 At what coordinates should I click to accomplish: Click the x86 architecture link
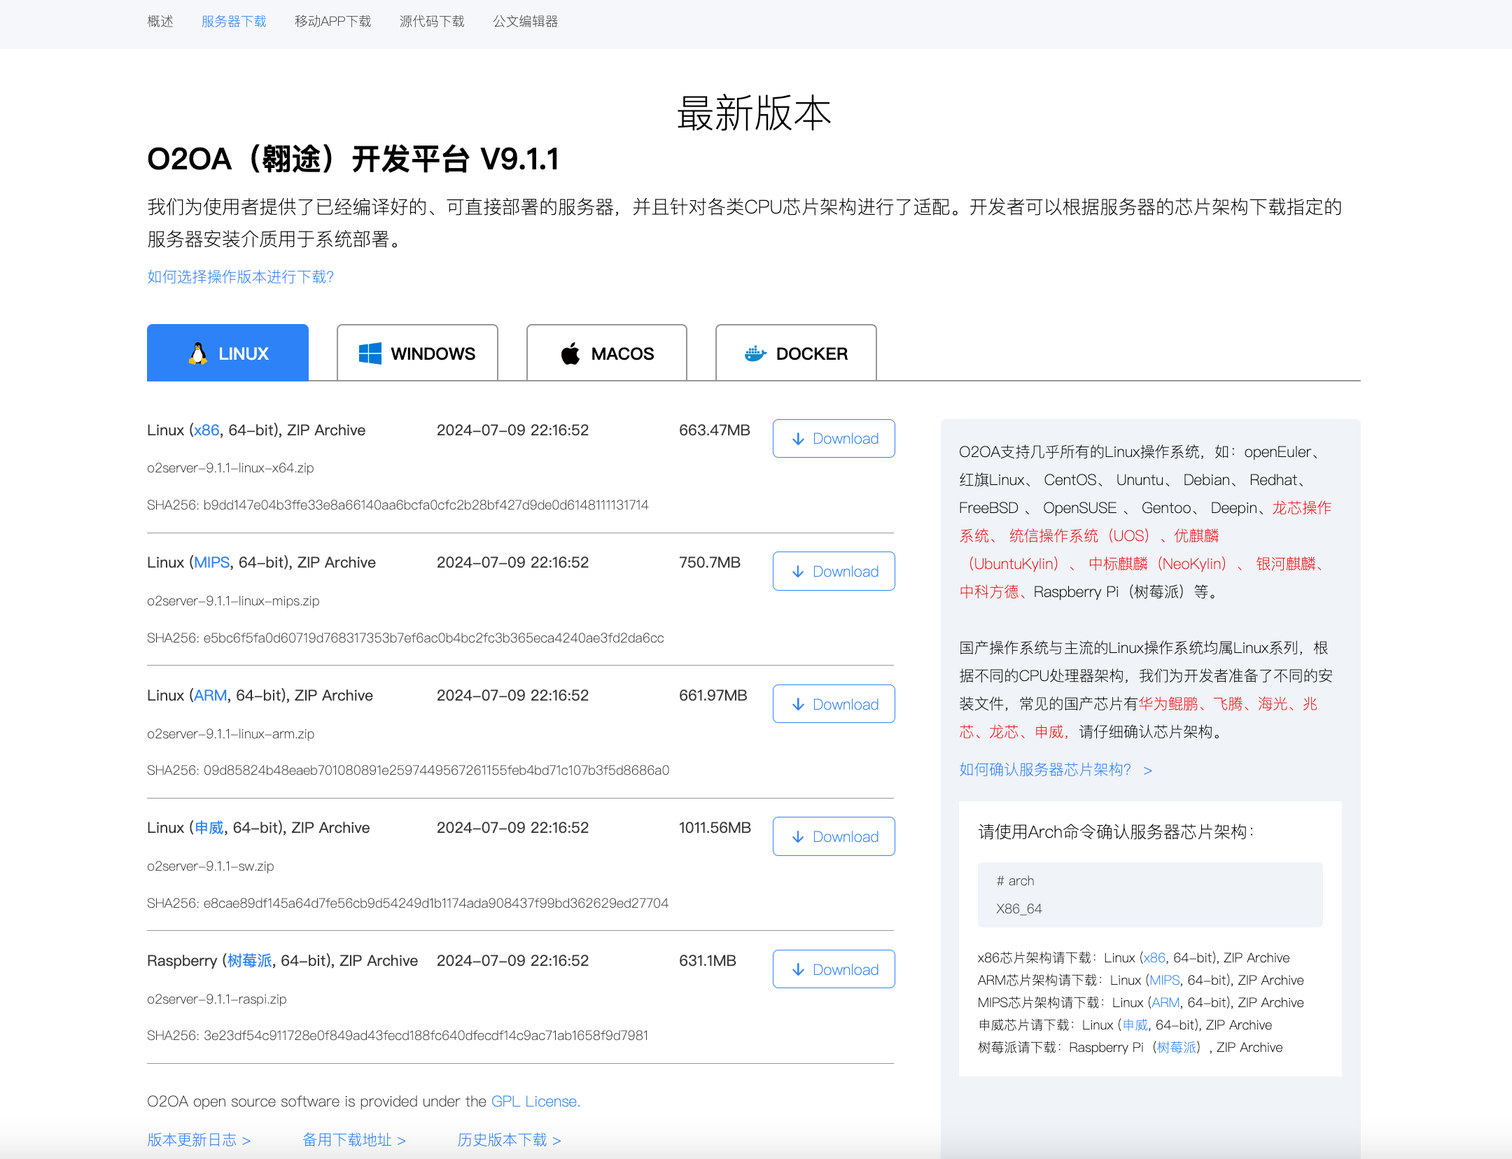pos(206,430)
